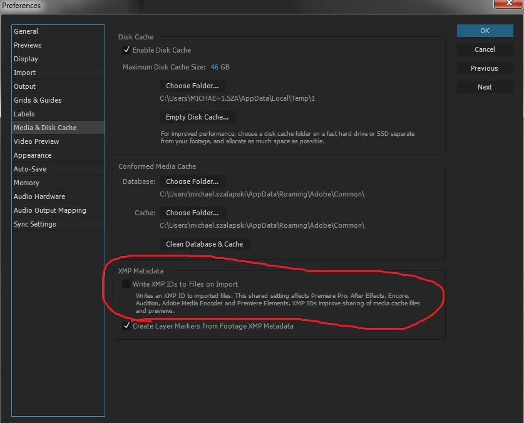Click the Cache folder path text
This screenshot has width=524, height=423.
(262, 225)
